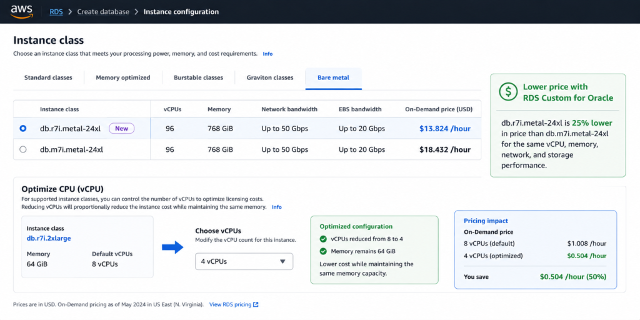Click the Network bandwidth column header
This screenshot has height=320, width=640.
tap(289, 109)
